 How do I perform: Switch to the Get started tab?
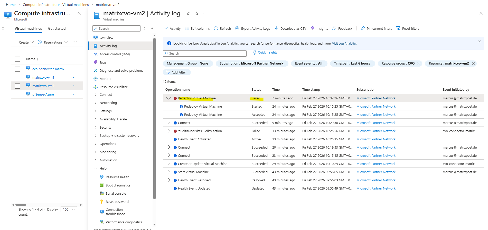[57, 29]
